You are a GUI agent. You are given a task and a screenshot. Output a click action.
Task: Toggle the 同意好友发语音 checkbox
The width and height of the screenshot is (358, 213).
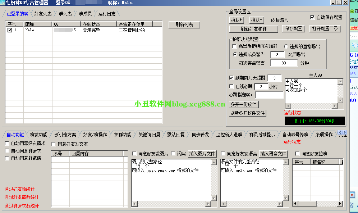223,154
